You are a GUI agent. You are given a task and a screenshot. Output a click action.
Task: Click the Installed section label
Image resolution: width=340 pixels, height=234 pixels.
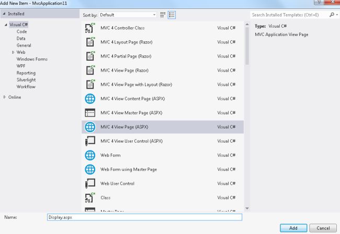pos(16,14)
